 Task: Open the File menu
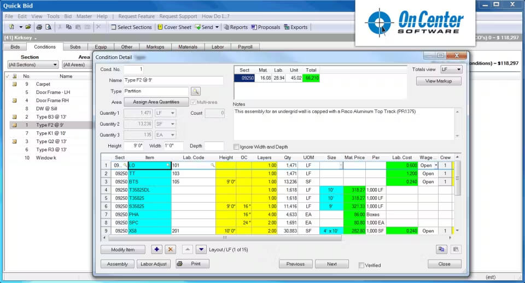pyautogui.click(x=9, y=16)
